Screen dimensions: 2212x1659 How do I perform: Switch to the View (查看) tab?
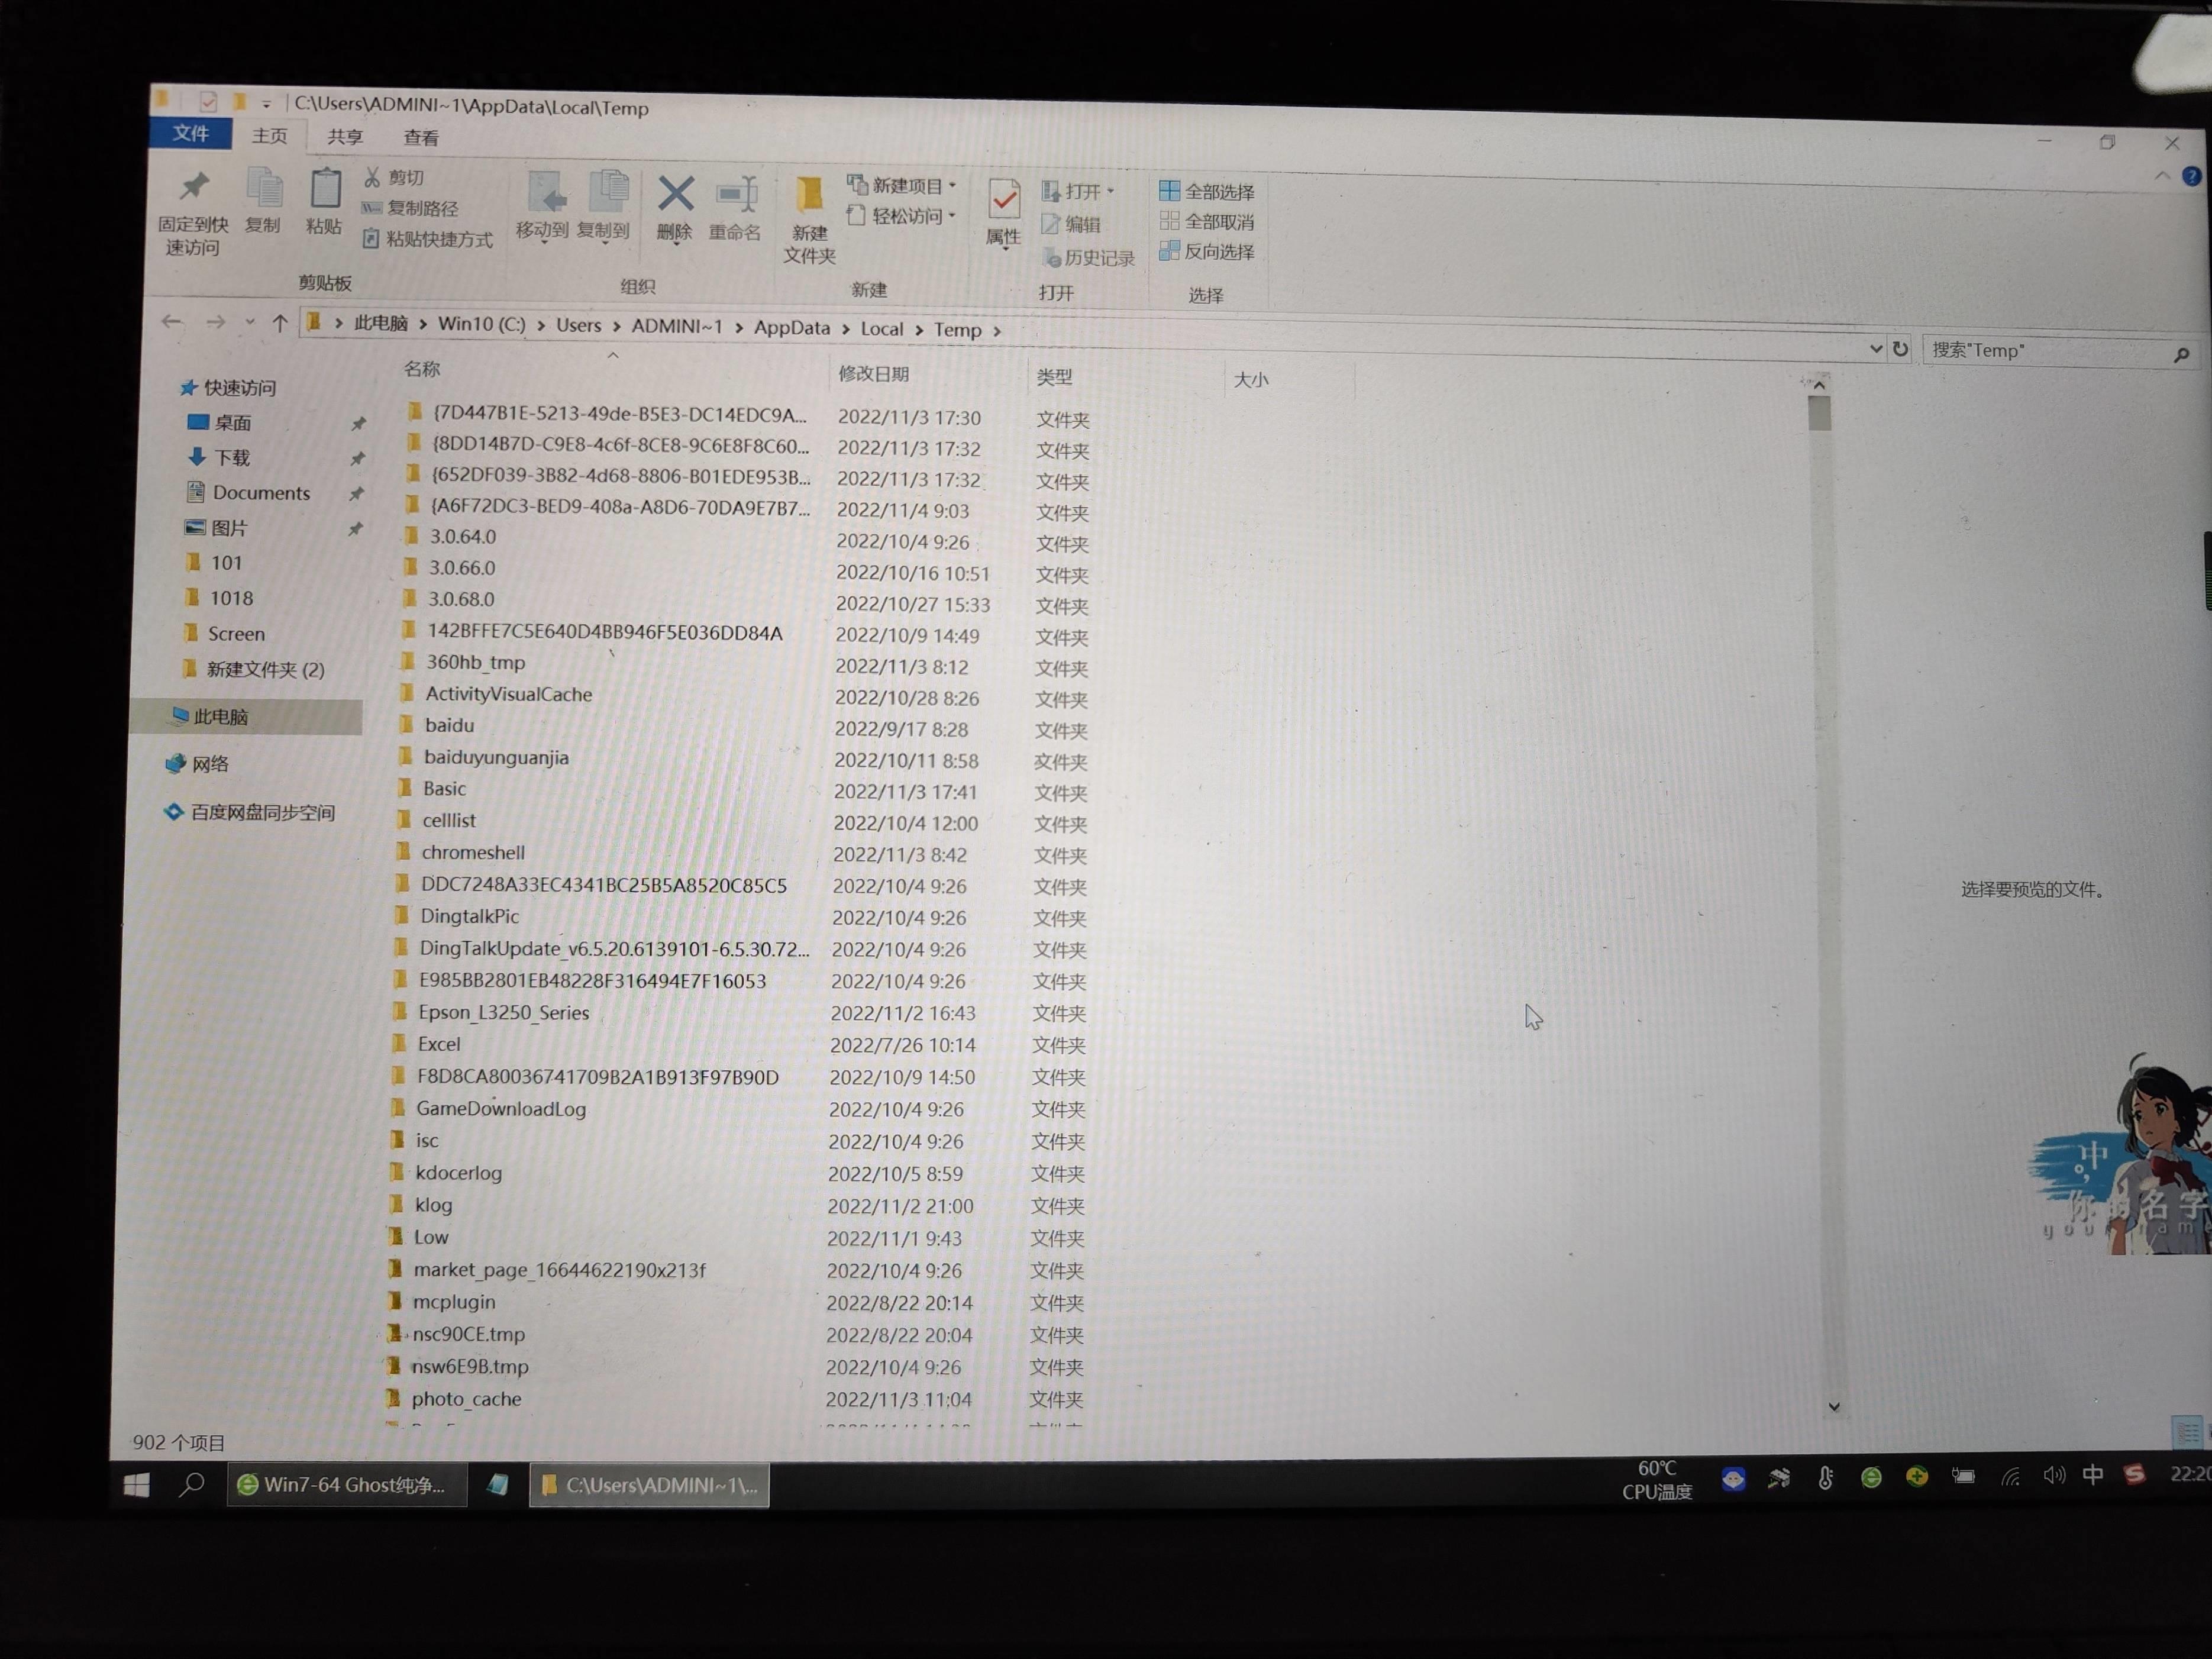click(421, 138)
